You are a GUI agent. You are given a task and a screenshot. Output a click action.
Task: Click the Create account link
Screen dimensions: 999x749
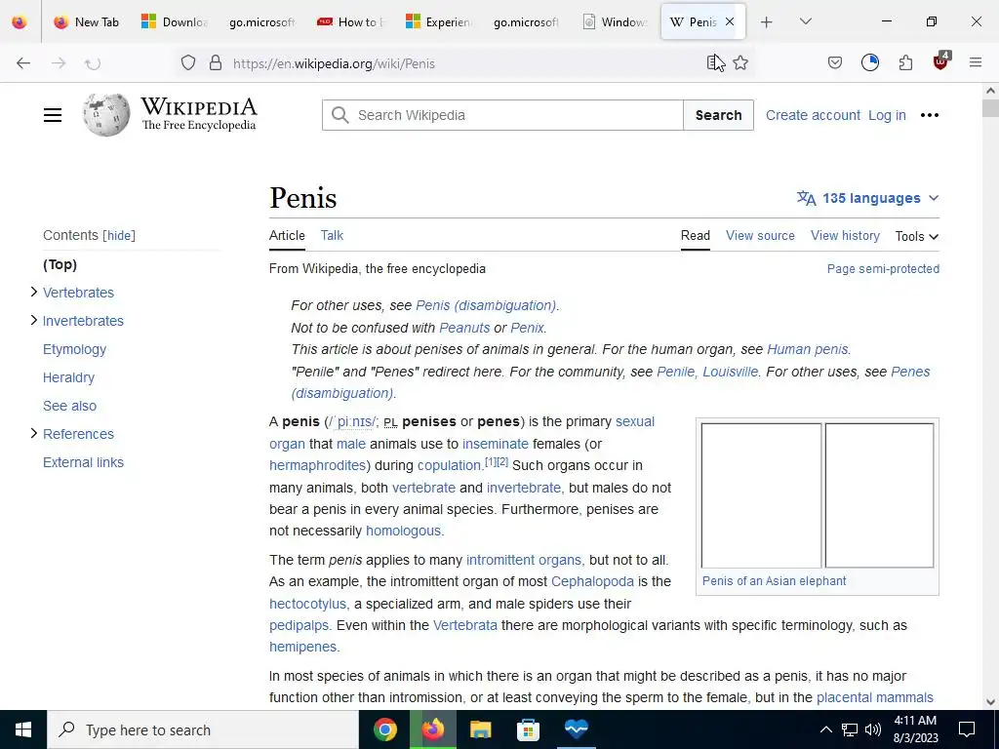[x=813, y=115]
